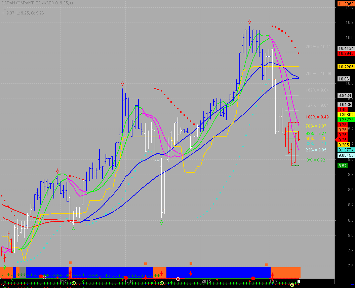355x288 pixels.
Task: Select the 100% = 9.49 Fibonacci level
Action: pyautogui.click(x=317, y=117)
